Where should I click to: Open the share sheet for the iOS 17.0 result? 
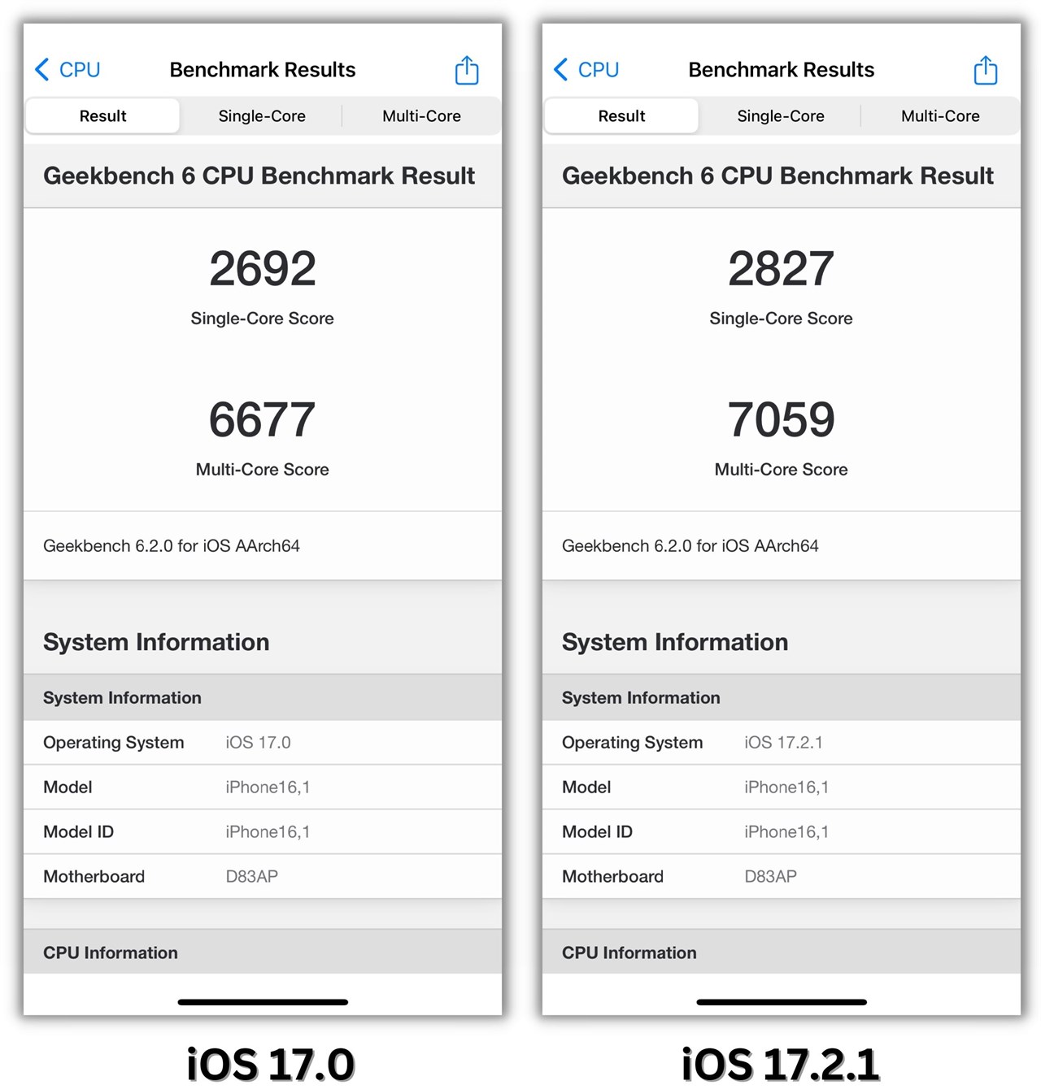point(466,70)
